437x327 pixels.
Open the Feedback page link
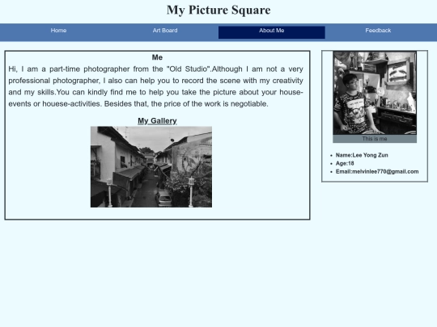tap(378, 31)
